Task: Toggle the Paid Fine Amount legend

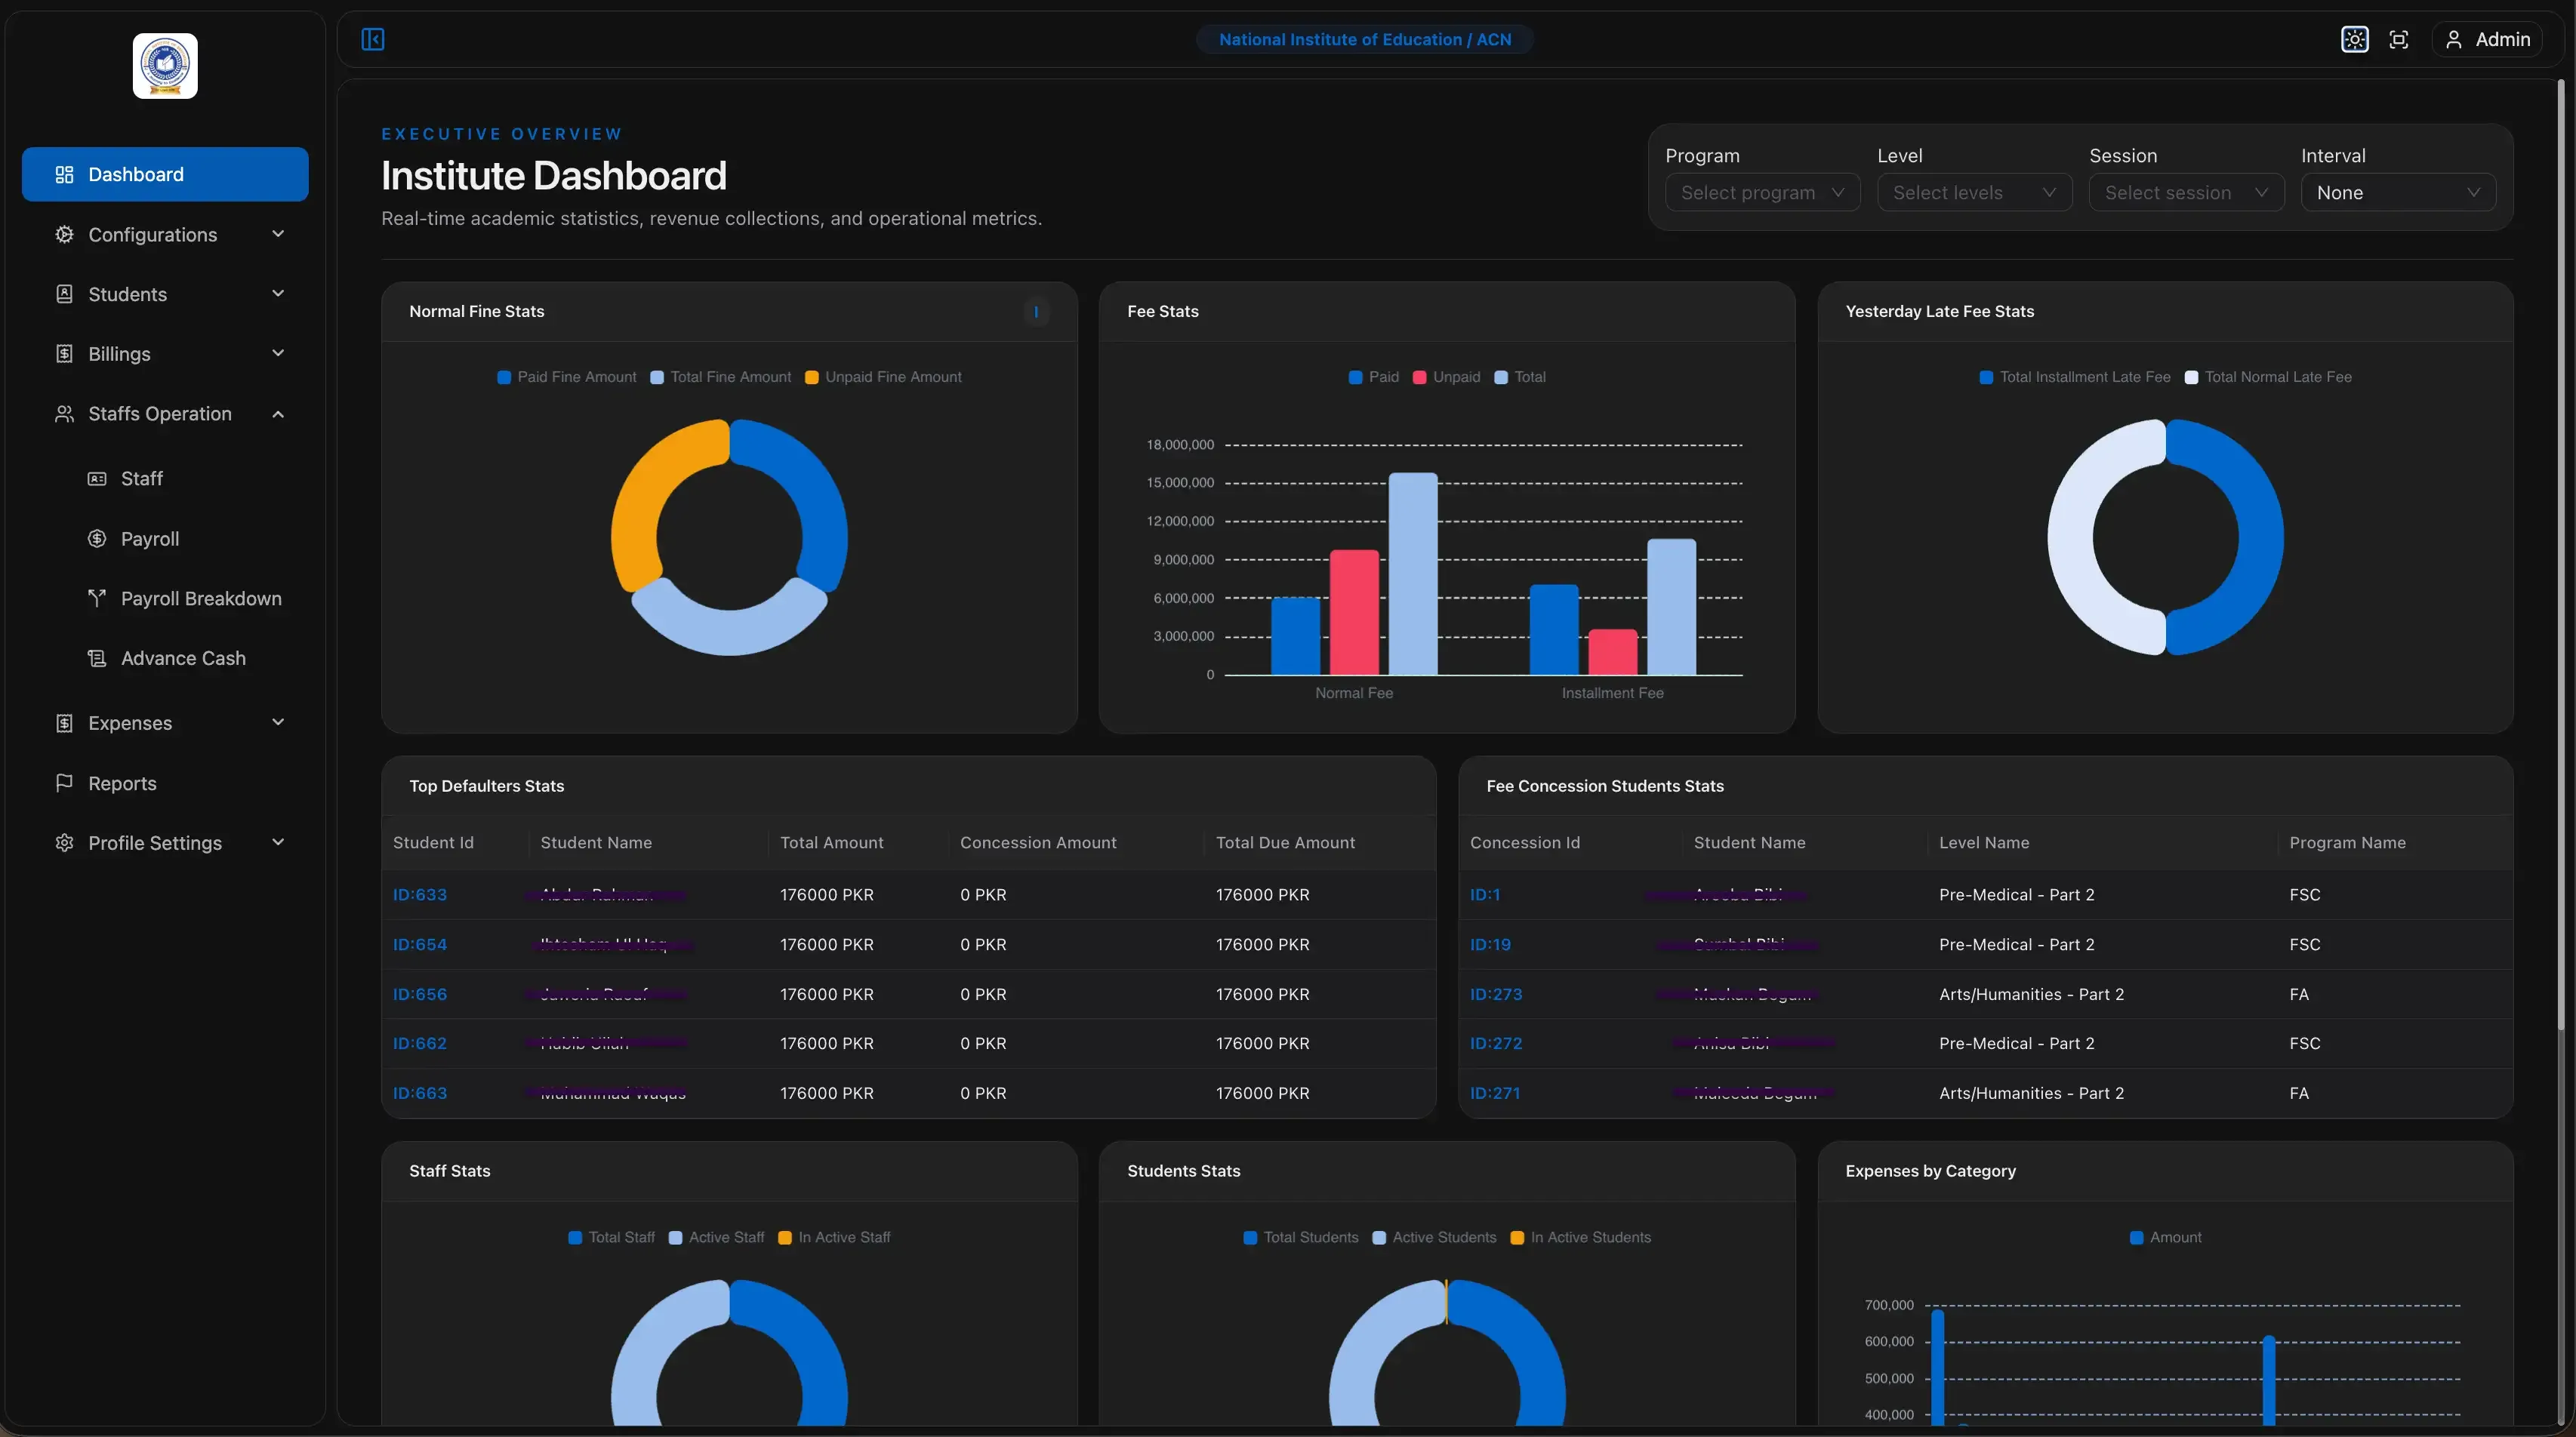Action: pyautogui.click(x=567, y=377)
